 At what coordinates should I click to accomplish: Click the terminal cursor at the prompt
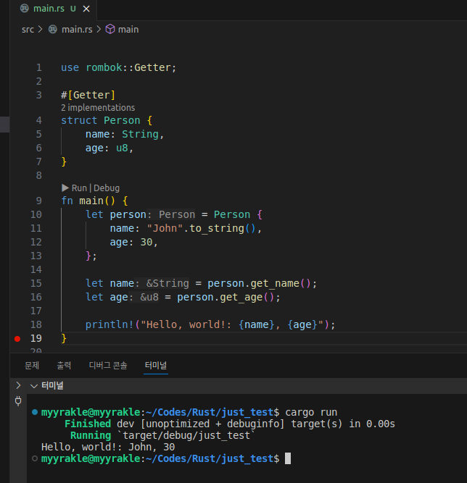(288, 458)
